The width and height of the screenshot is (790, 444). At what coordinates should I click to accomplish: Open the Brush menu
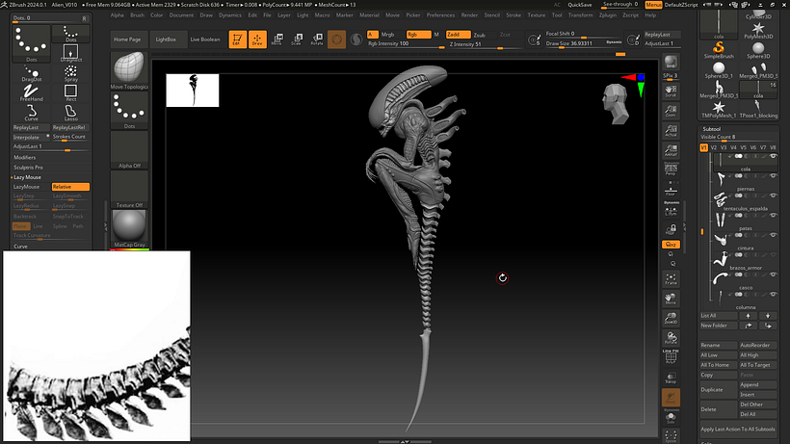pos(137,15)
